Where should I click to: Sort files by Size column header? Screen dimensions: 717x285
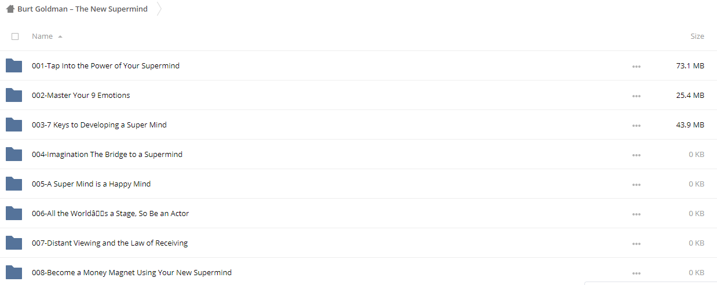[697, 36]
